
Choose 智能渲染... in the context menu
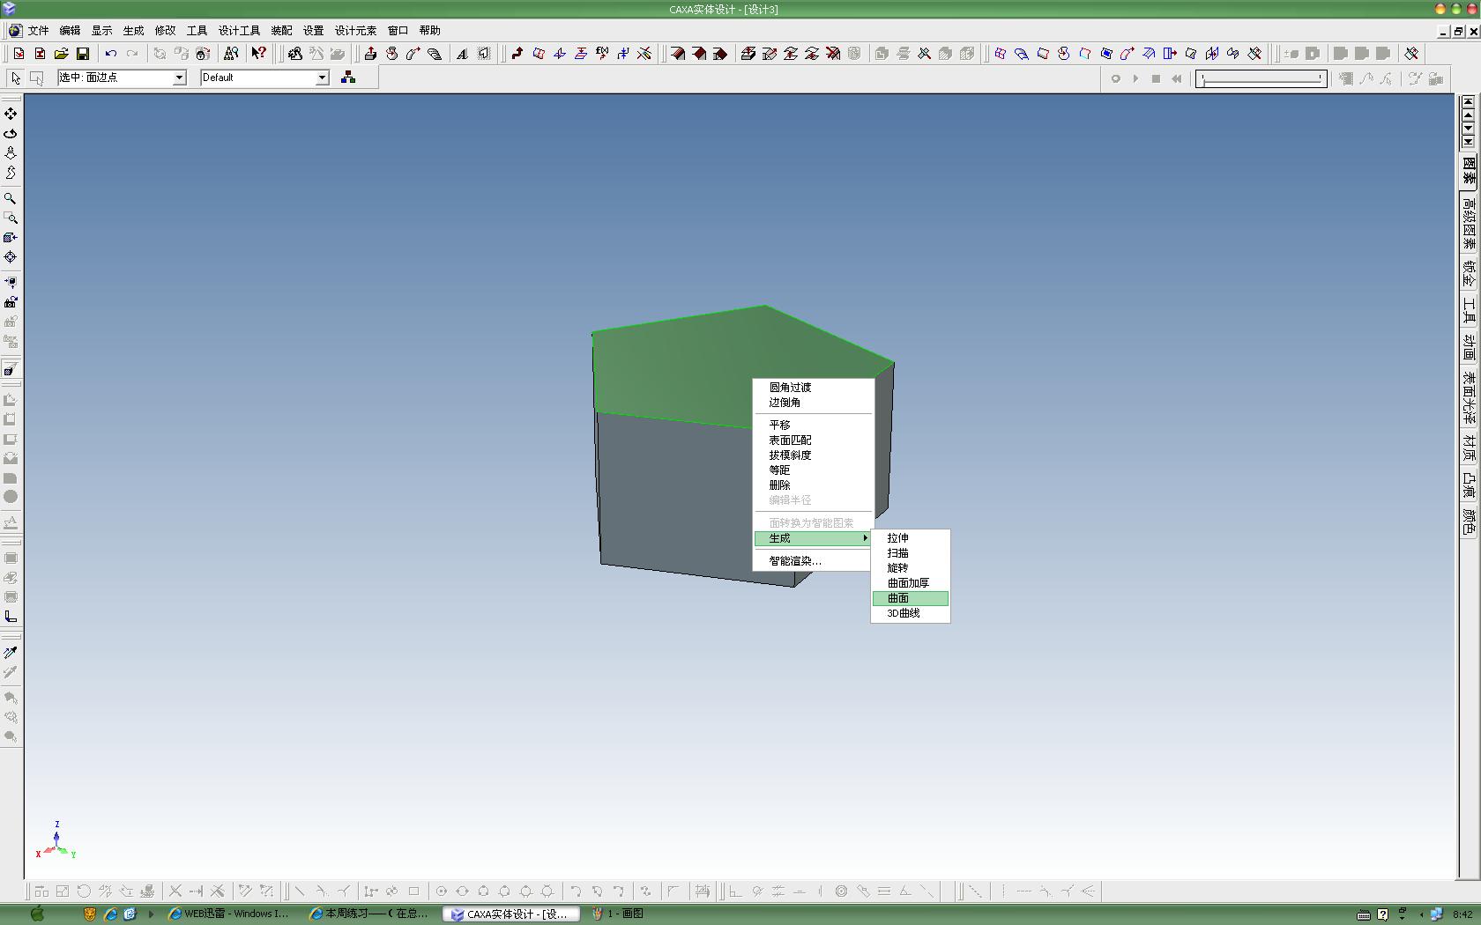[813, 561]
